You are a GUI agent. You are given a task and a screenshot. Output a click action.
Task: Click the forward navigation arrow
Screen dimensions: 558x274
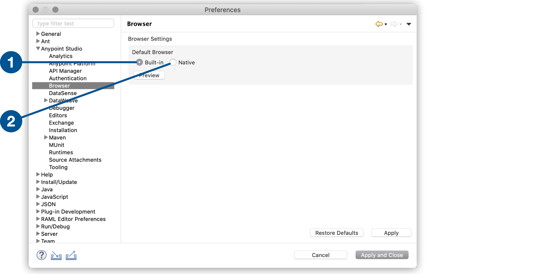tap(394, 24)
